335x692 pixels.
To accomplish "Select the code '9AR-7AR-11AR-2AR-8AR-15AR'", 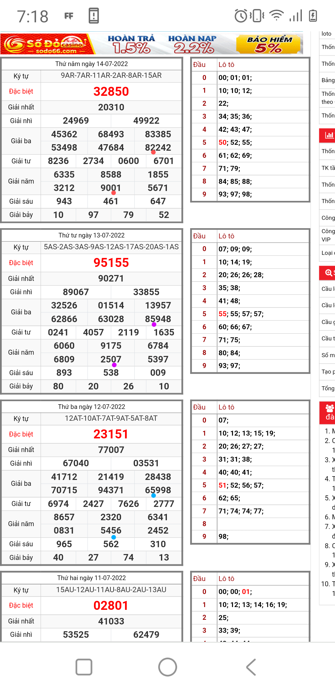I will pyautogui.click(x=111, y=76).
